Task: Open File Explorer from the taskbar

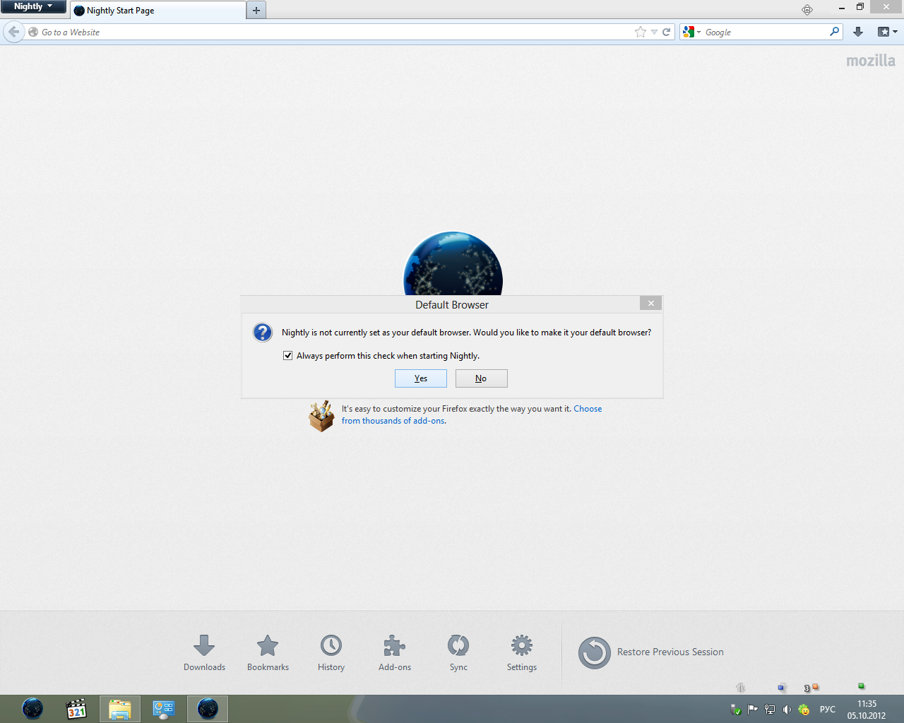Action: pos(120,709)
